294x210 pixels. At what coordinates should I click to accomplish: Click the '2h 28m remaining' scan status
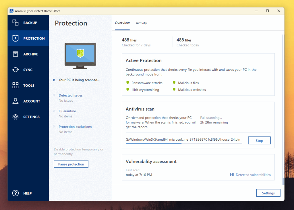click(x=214, y=122)
